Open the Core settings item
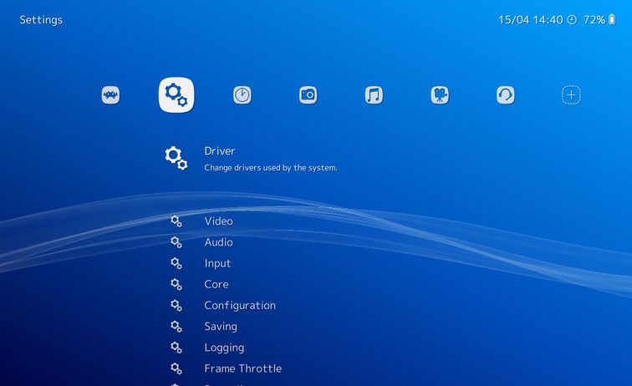This screenshot has width=632, height=386. click(217, 284)
